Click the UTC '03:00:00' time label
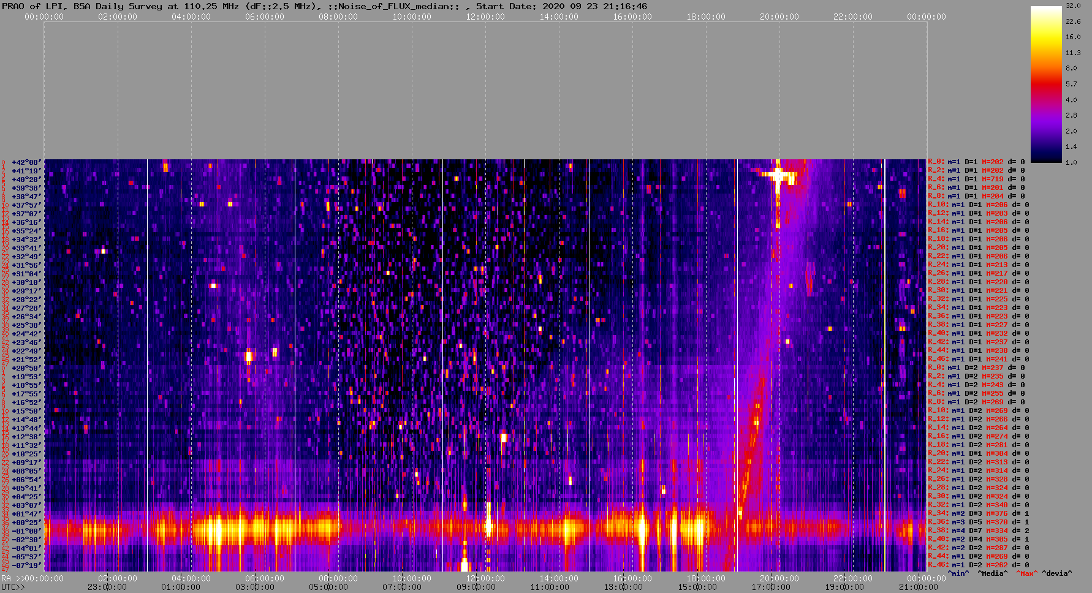Image resolution: width=1092 pixels, height=593 pixels. coord(254,587)
